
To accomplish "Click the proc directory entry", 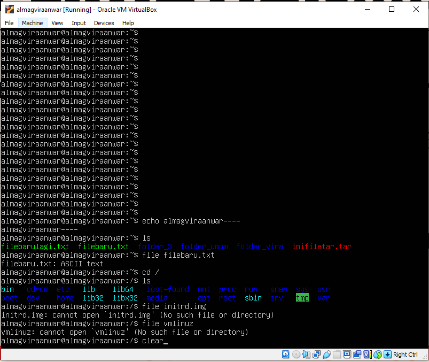I will [x=228, y=289].
